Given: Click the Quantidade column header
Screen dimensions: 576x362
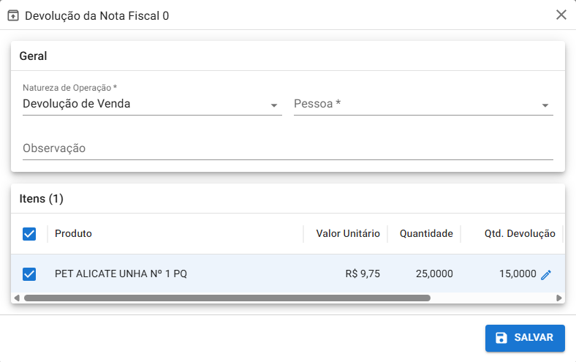Looking at the screenshot, I should point(426,234).
